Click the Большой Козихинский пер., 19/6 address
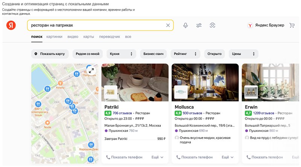Viewport: 301px width, 167px height. (x=205, y=126)
